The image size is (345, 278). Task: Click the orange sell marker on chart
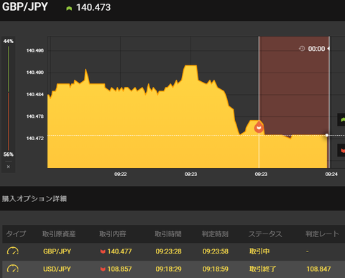click(x=259, y=127)
